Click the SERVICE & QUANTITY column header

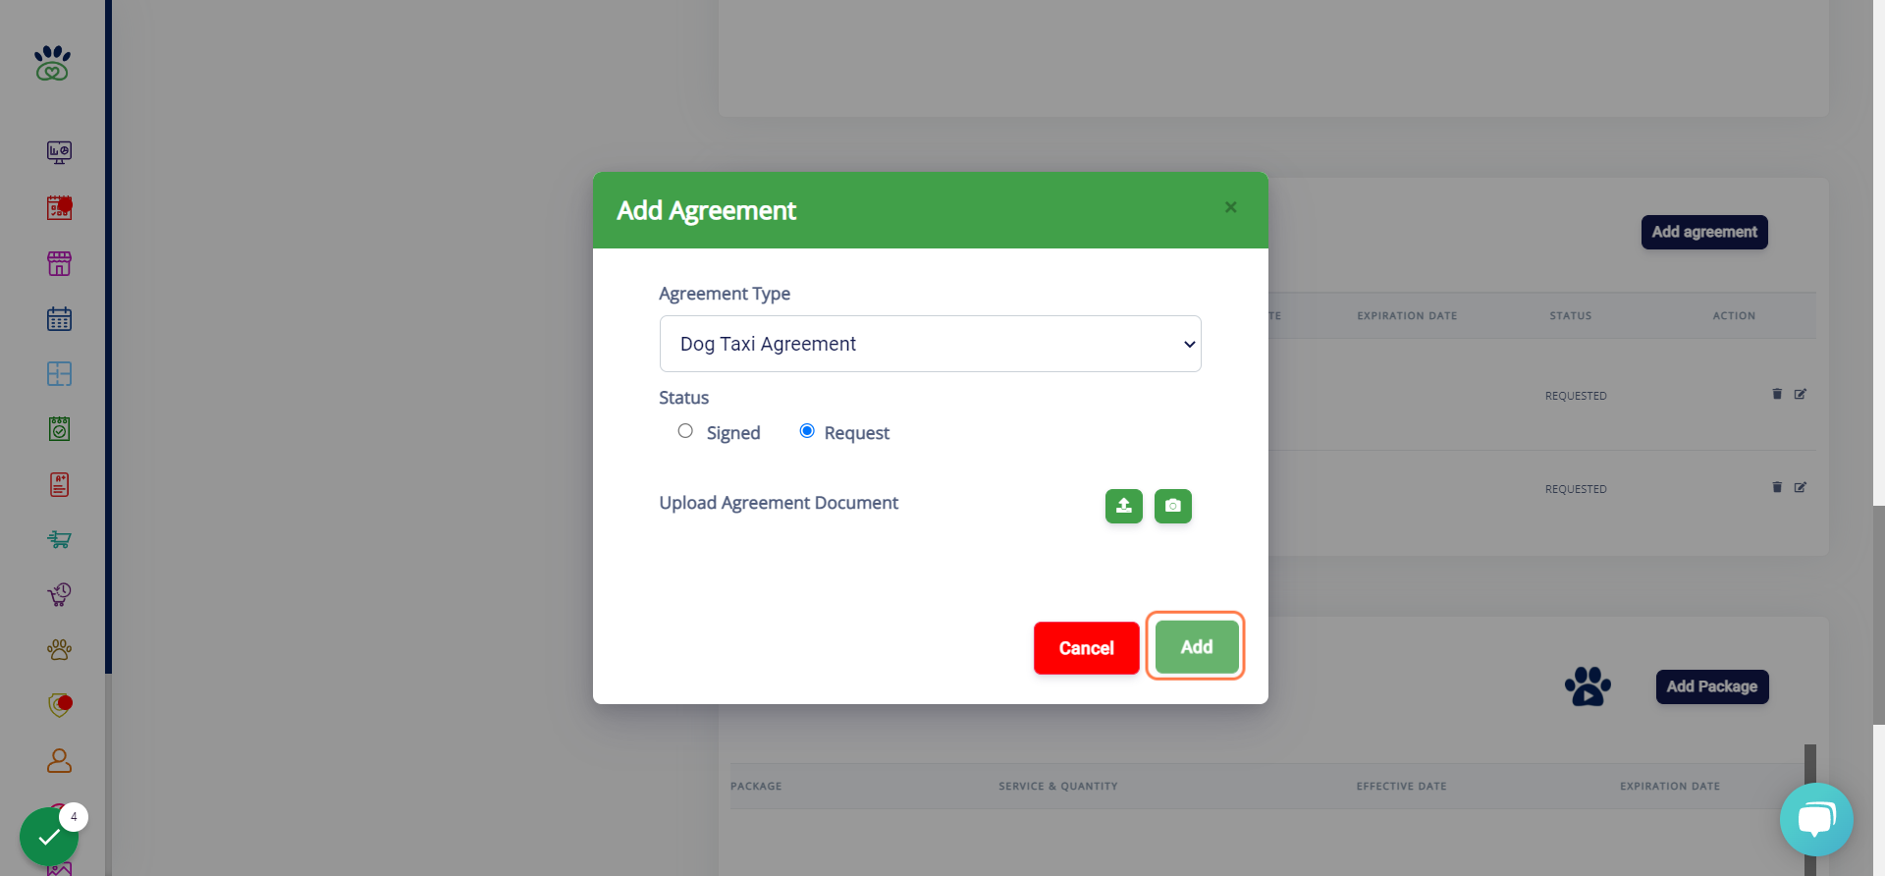coord(1058,787)
